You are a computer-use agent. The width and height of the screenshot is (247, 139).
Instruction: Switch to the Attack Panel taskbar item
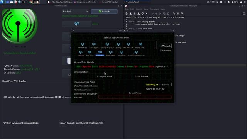[x=132, y=2]
